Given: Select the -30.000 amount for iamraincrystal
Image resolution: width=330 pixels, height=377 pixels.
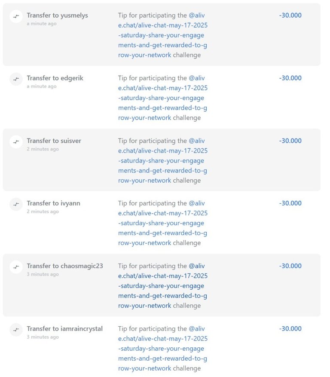Looking at the screenshot, I should coord(290,329).
